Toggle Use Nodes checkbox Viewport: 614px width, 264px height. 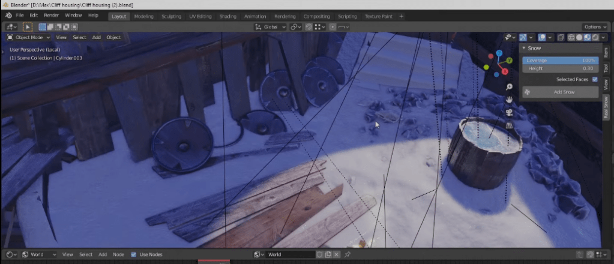[x=133, y=254]
